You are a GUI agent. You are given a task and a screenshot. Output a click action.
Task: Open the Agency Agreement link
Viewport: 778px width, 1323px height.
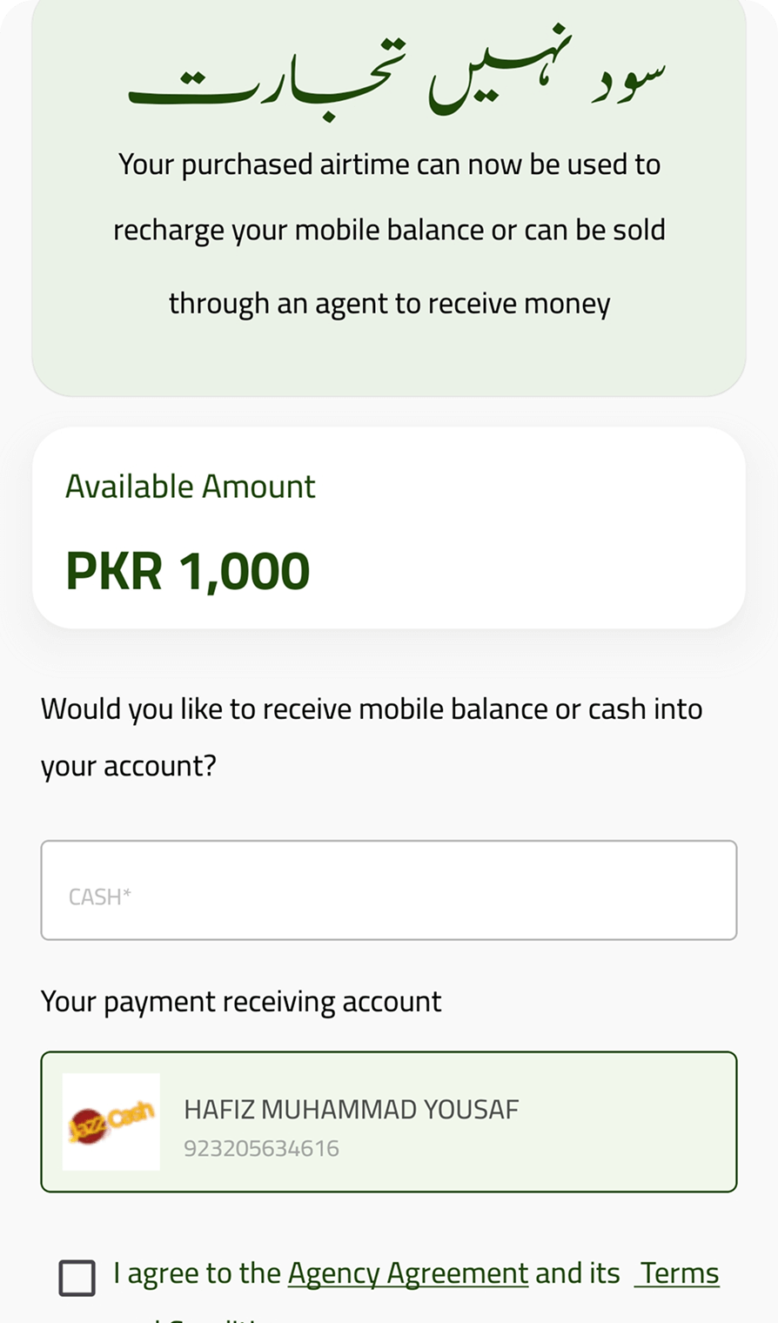pos(407,1273)
